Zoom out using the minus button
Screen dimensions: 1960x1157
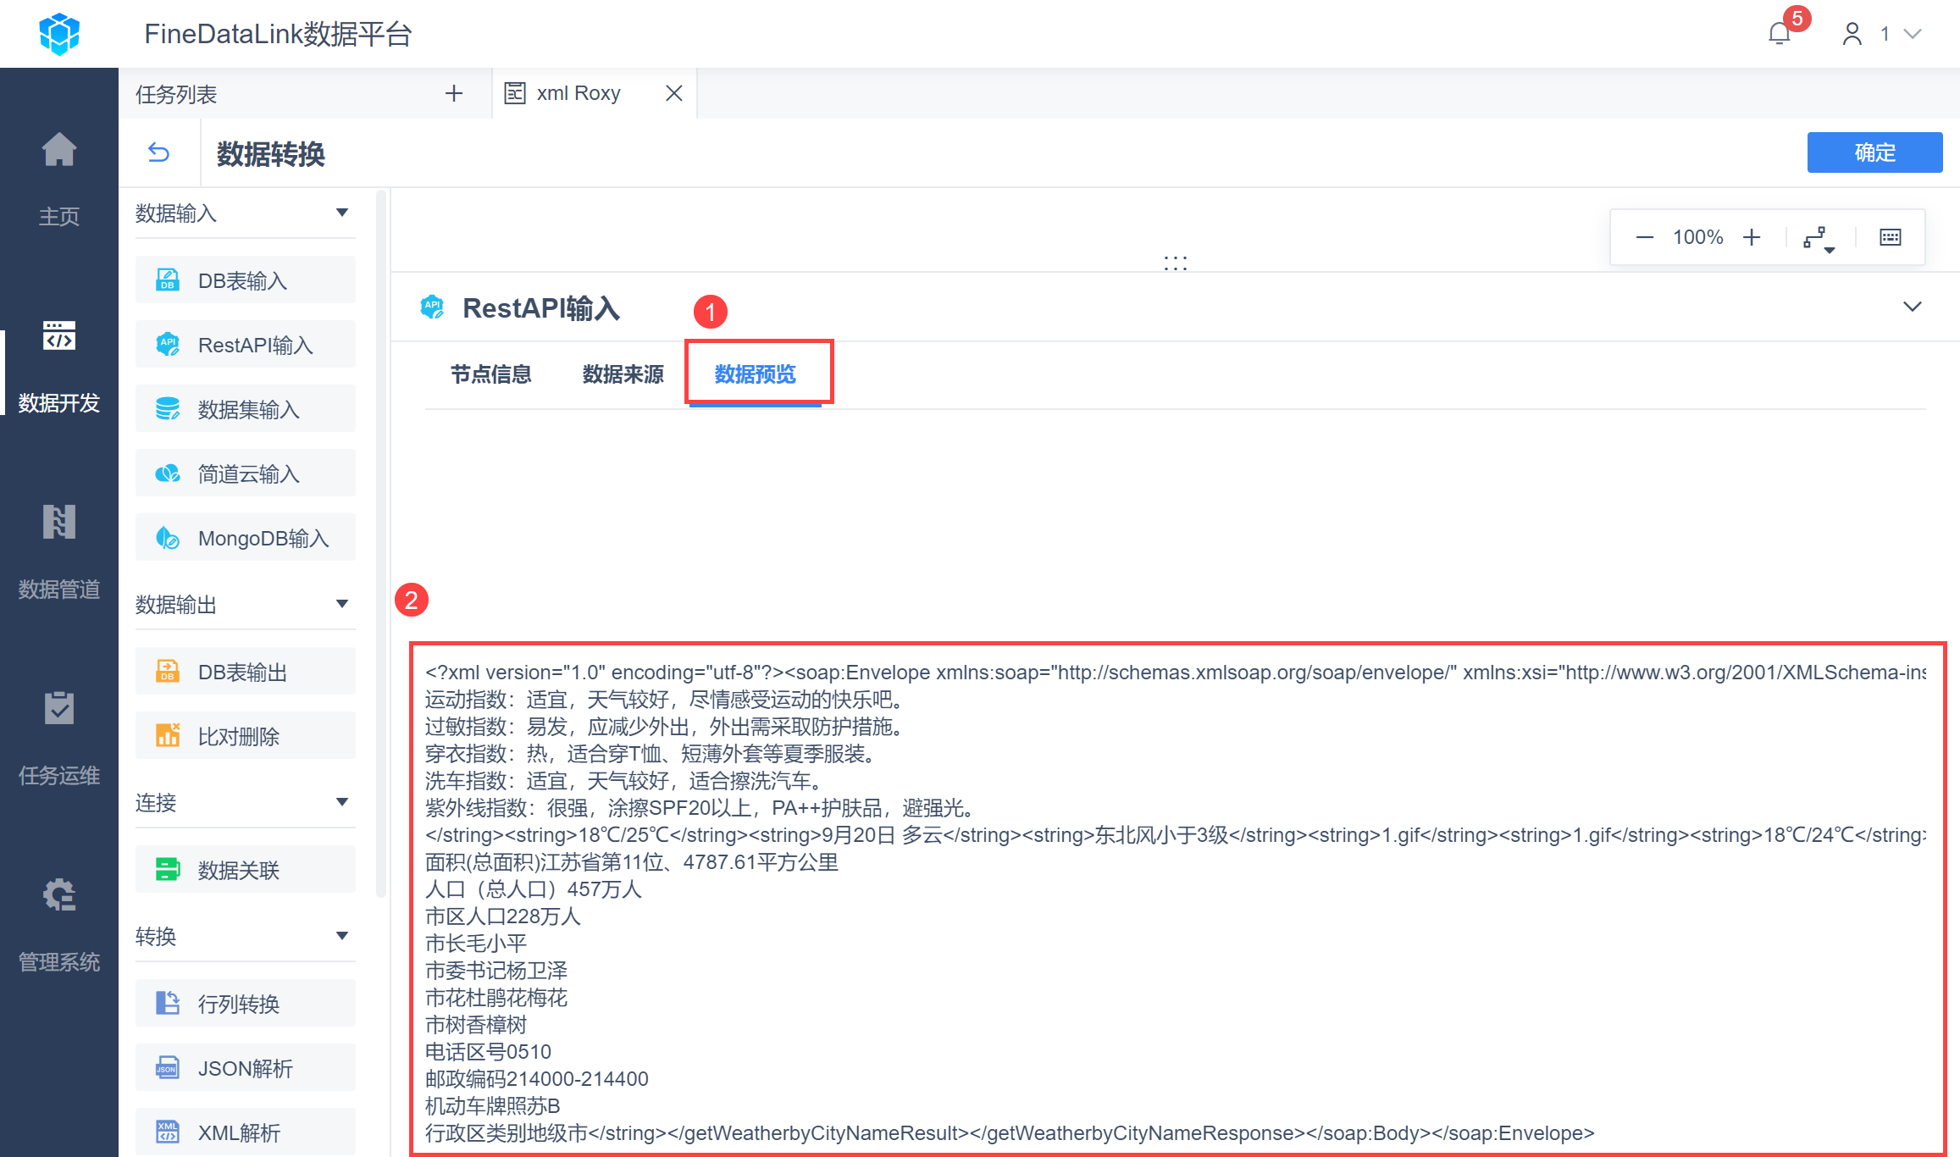(x=1644, y=237)
